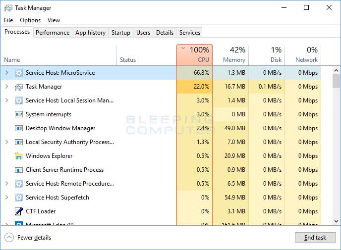Sort by the Disk column header

[267, 55]
